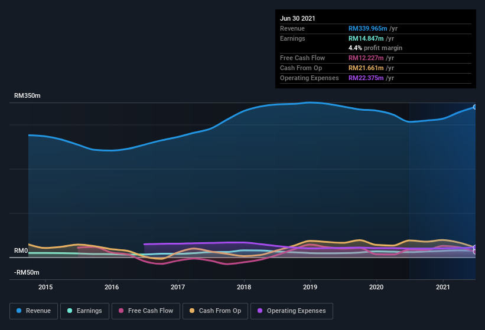Click the blue Revenue legend dot
This screenshot has height=330, width=485.
click(19, 311)
